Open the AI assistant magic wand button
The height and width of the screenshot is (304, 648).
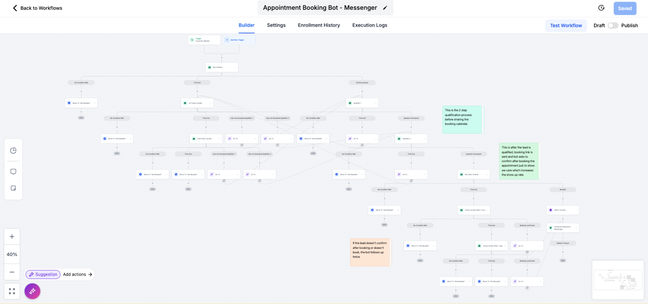coord(32,291)
